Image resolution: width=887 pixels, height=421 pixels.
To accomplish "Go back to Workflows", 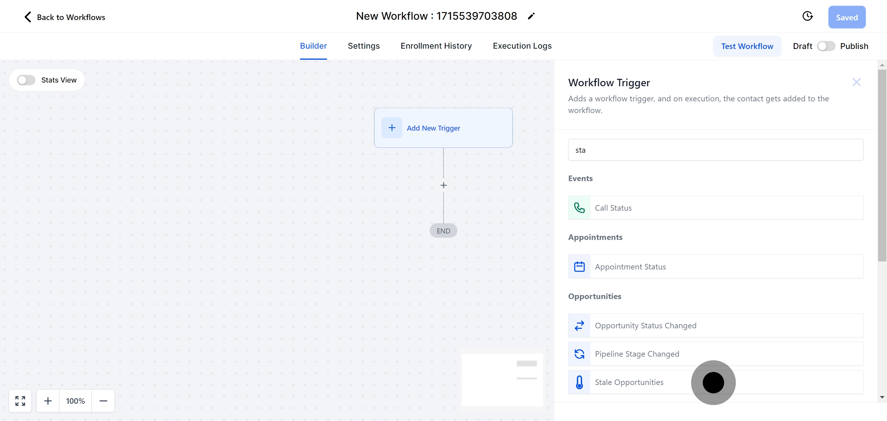I will 64,17.
